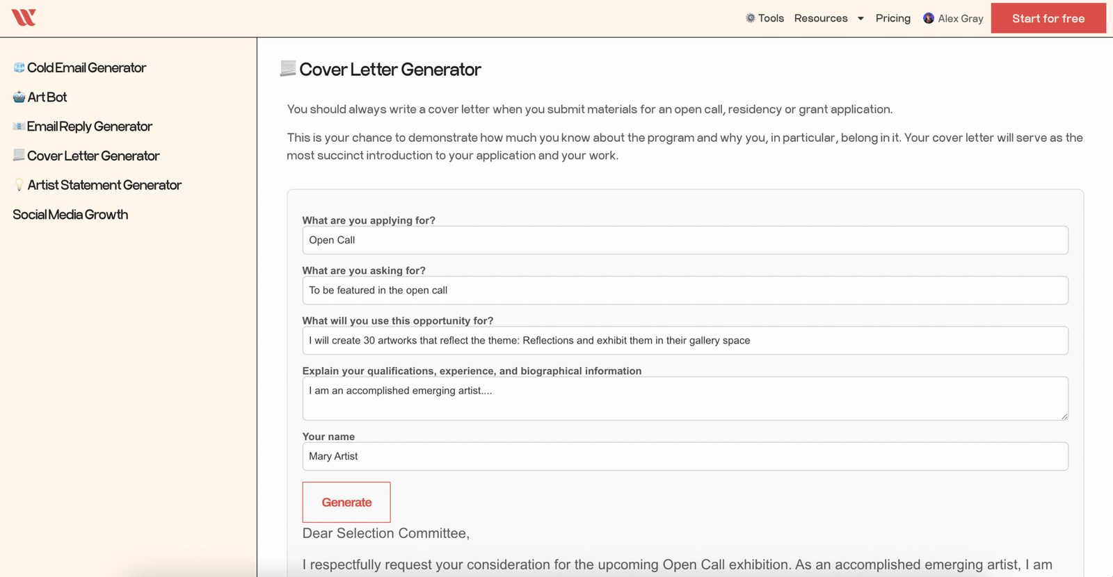
Task: Click the Email Reply Generator envelope icon
Action: 19,127
